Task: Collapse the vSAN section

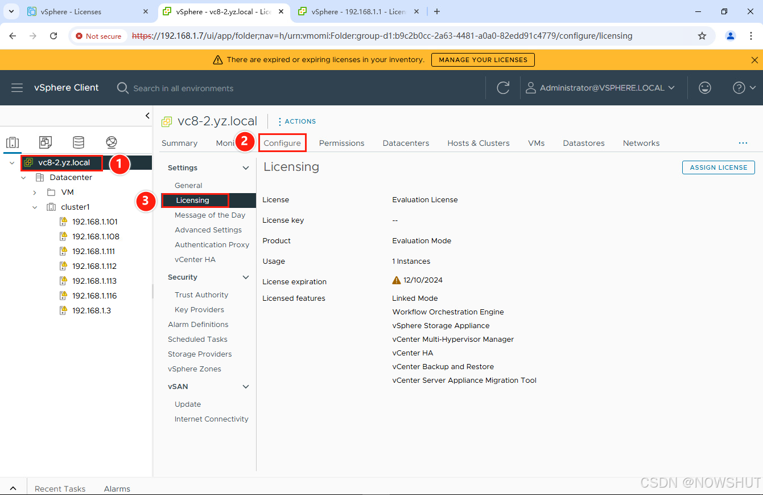Action: 246,387
